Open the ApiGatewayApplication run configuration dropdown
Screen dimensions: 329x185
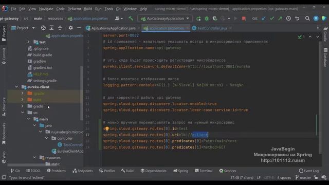point(165,18)
